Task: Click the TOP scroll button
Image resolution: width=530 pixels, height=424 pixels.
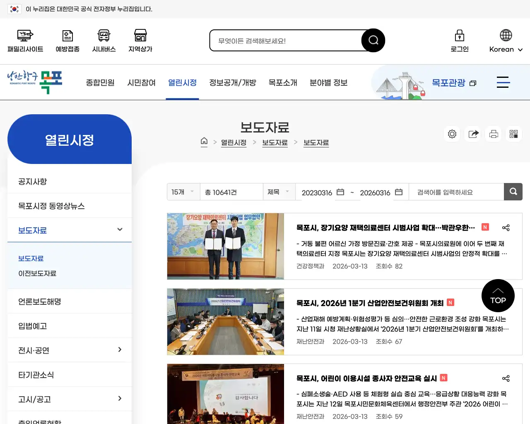Action: (498, 296)
